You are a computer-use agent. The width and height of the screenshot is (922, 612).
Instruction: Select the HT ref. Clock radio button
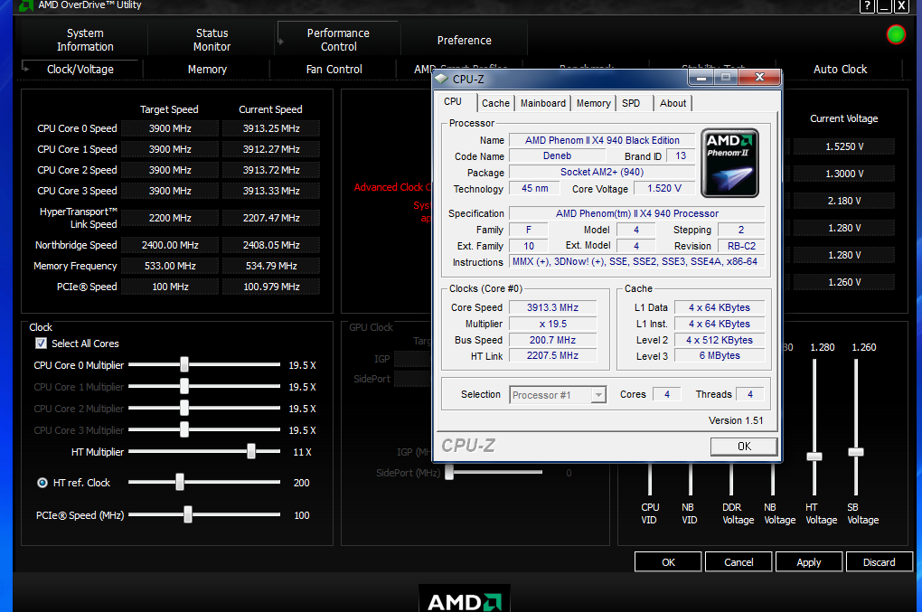pyautogui.click(x=42, y=483)
